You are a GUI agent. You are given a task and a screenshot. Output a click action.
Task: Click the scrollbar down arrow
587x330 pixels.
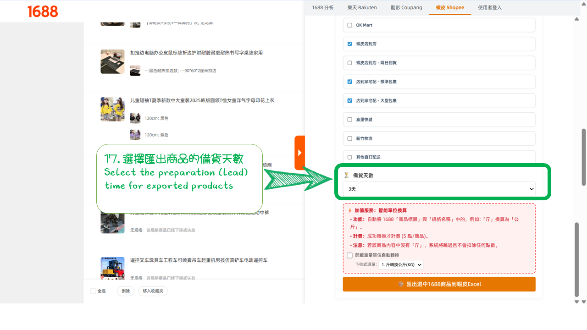[576, 302]
